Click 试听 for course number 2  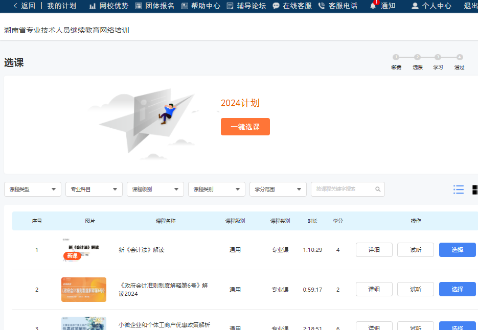(x=416, y=289)
